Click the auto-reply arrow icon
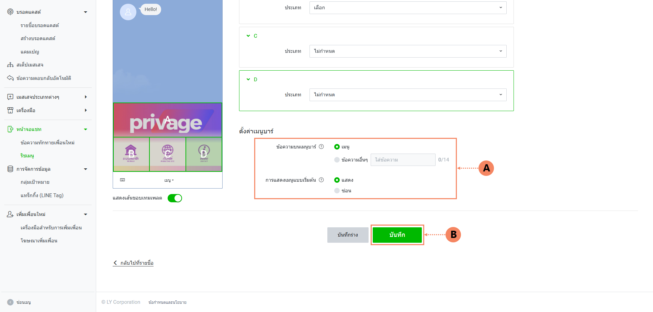 (10, 78)
